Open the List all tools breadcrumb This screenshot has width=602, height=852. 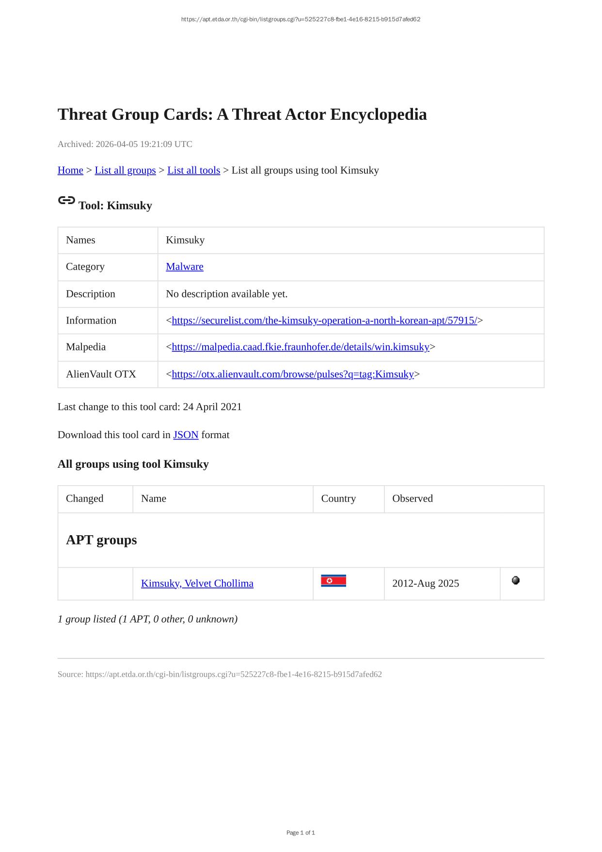pos(193,170)
